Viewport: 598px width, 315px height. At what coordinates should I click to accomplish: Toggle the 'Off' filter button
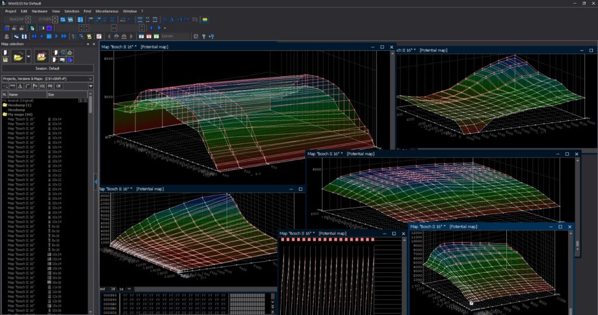tap(58, 86)
